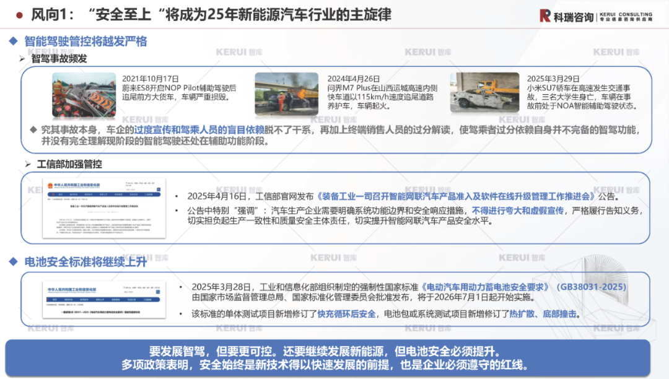This screenshot has height=379, width=669.
Task: Click the caption 小米SU7轿车在高速发生交通事
Action: pyautogui.click(x=578, y=89)
